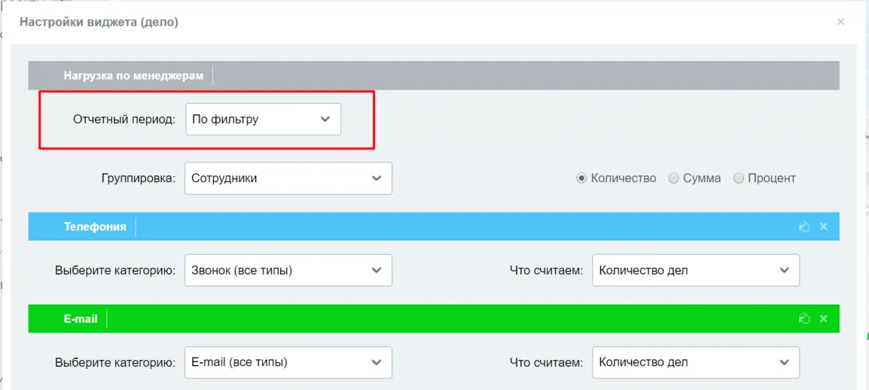Screen dimensions: 869x390
Task: Select the Сумма radio button
Action: (673, 178)
